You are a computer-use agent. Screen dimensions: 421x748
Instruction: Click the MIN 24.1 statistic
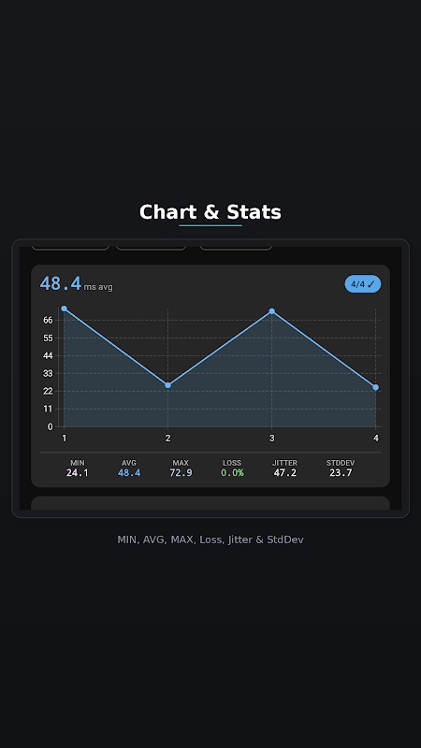(x=78, y=468)
